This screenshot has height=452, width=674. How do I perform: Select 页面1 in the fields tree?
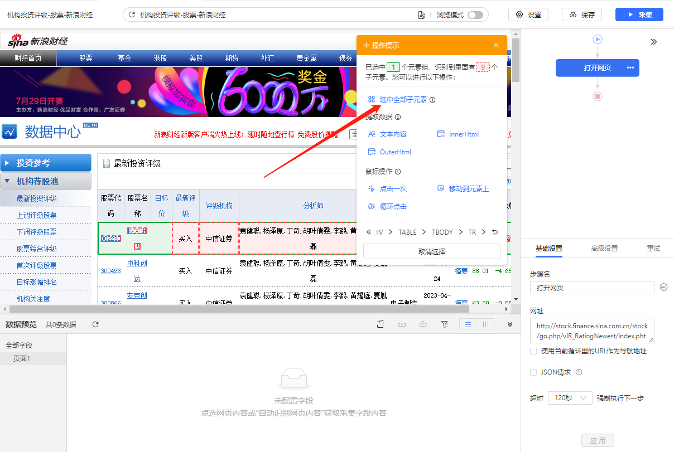click(x=22, y=358)
